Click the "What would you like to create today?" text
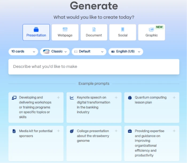Screen dimensions: 187x163 [x=94, y=17]
